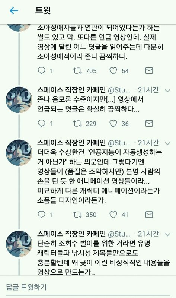Tap the 답글 트윗하기 reply field
Screen dimensions: 176x298
point(88,287)
